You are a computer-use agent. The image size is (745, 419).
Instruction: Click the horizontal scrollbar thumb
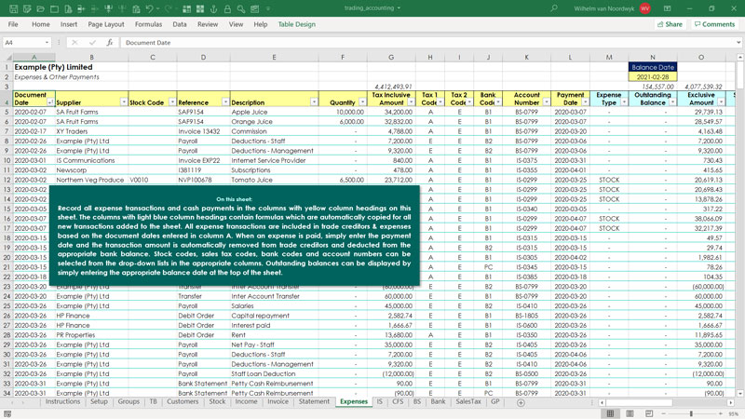click(639, 402)
